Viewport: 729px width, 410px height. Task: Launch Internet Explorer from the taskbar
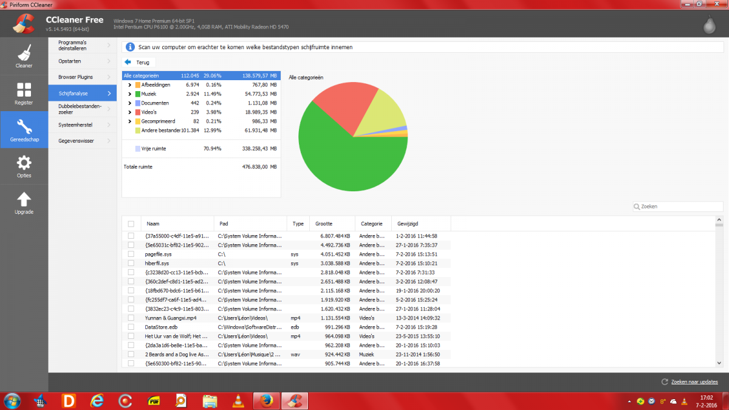(x=97, y=401)
